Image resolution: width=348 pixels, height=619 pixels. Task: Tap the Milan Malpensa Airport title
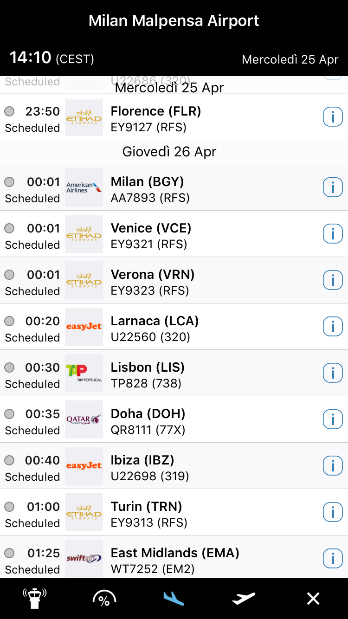(x=174, y=21)
